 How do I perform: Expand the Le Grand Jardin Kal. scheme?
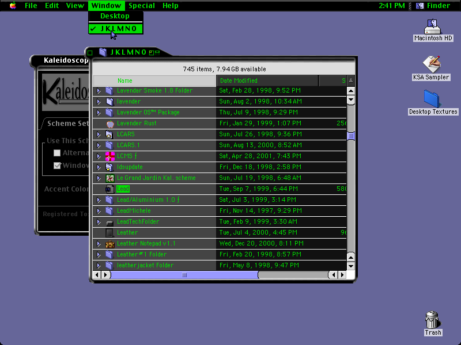pos(99,178)
